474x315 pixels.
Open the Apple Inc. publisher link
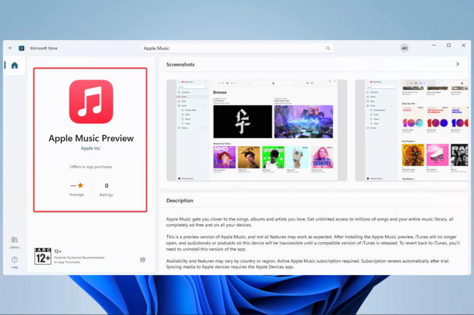coord(91,148)
